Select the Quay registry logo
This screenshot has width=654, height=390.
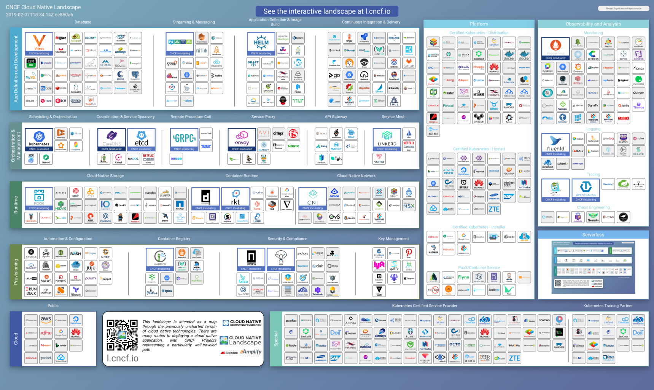(x=167, y=291)
